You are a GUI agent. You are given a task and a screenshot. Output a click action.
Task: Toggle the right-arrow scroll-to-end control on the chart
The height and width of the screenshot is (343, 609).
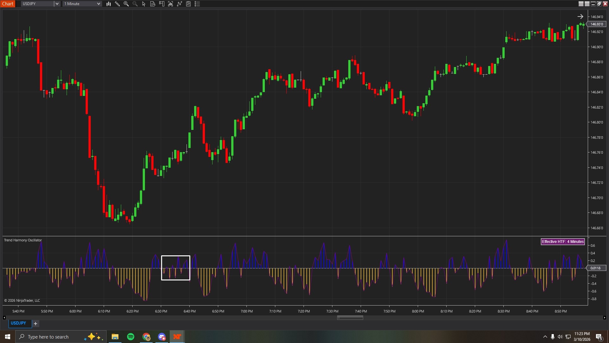(581, 16)
